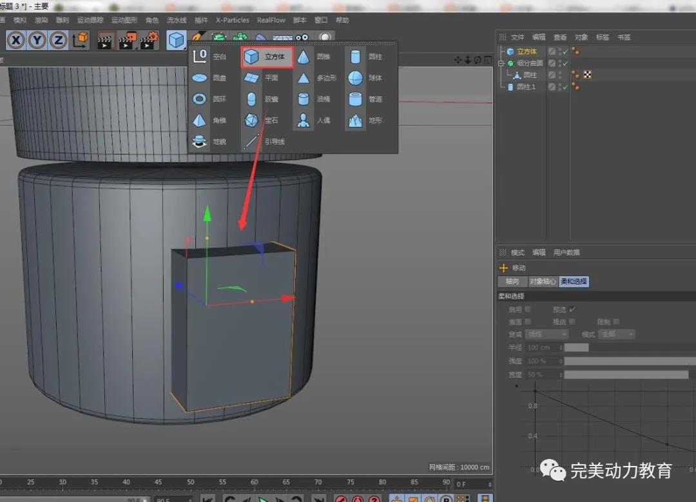Open the 衰减 falloff dropdown
Viewport: 696px width, 502px height.
point(547,335)
